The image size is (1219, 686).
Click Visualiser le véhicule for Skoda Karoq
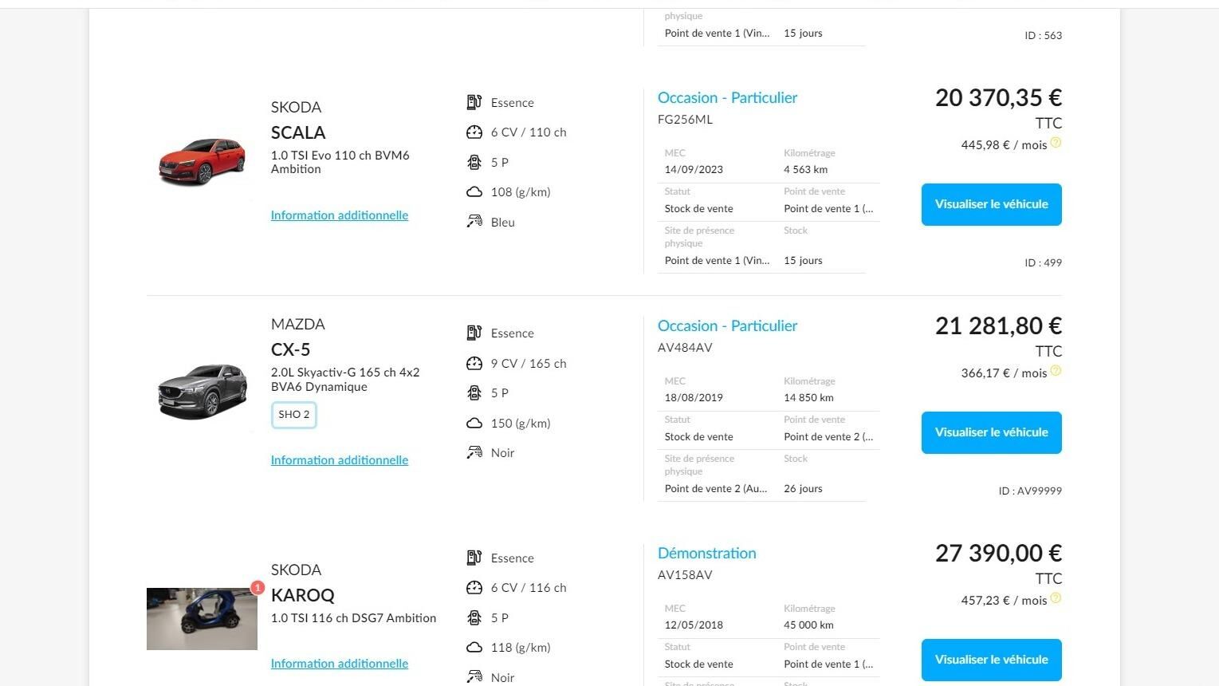tap(992, 660)
